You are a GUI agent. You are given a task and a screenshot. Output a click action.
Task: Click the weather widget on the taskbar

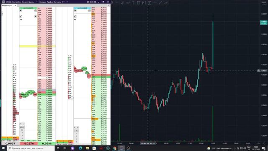[x=219, y=148]
